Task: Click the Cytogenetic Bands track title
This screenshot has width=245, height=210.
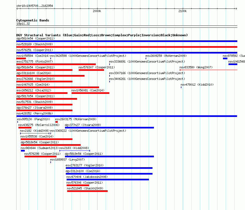Action: coord(33,20)
